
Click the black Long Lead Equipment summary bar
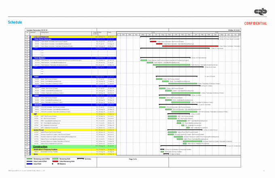[x=180, y=37]
